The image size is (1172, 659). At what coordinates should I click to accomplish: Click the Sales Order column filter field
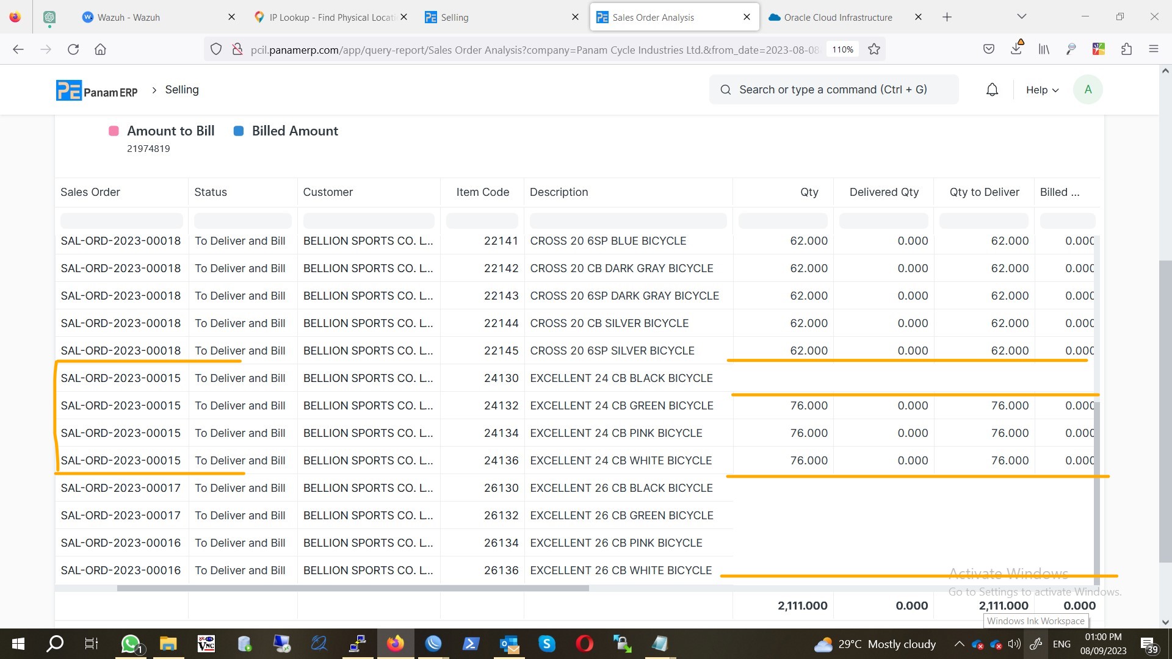(121, 221)
